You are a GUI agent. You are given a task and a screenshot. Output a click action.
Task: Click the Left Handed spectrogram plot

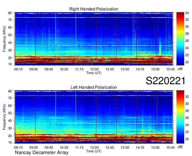tap(94, 117)
